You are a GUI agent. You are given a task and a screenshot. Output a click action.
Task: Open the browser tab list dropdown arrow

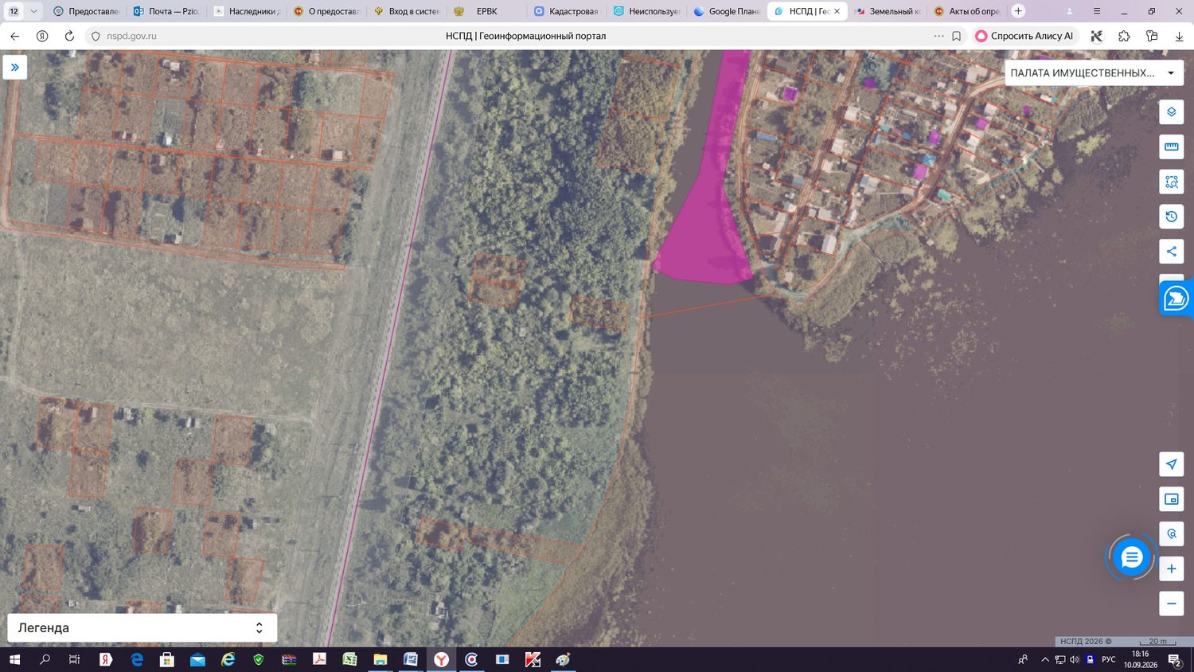coord(33,11)
